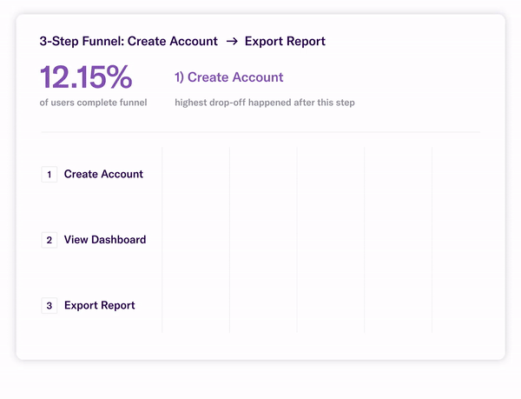Screen dimensions: 521x399
Task: Click the arrow icon in the funnel title
Action: [x=232, y=42]
